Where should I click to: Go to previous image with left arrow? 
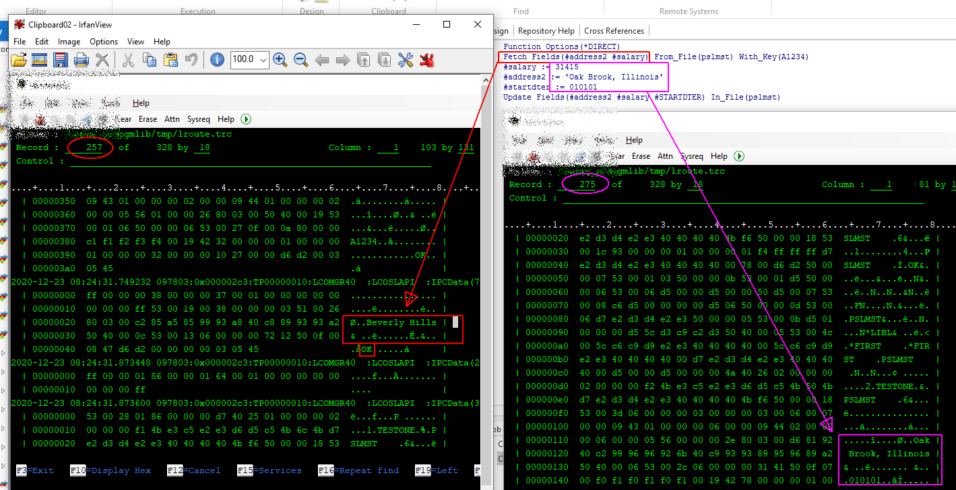coord(322,60)
